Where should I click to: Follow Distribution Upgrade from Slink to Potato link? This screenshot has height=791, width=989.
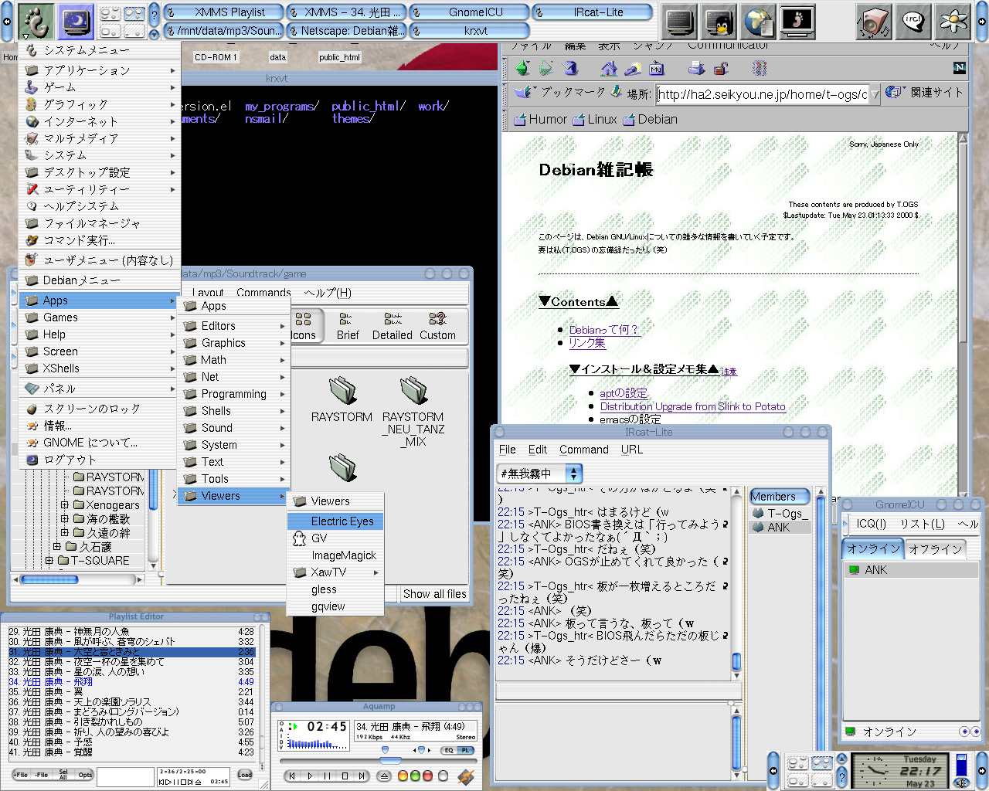pyautogui.click(x=692, y=406)
